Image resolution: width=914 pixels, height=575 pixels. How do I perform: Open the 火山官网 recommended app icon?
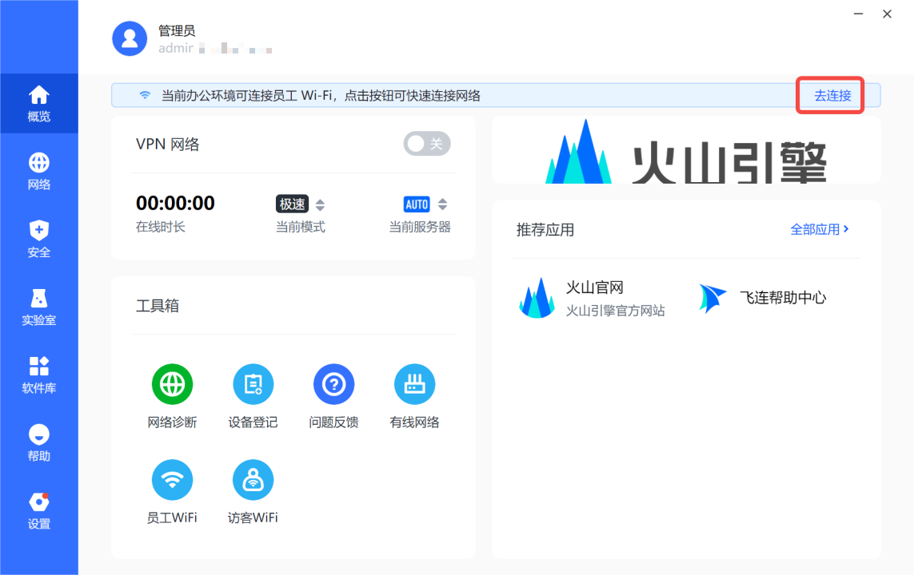point(537,298)
